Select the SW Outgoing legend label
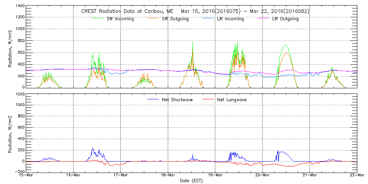Image resolution: width=368 pixels, height=184 pixels. pos(175,19)
